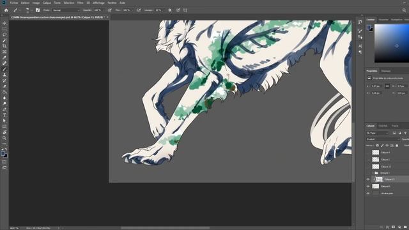Image resolution: width=409 pixels, height=230 pixels.
Task: Toggle airbrush build-up mode
Action: coord(139,10)
